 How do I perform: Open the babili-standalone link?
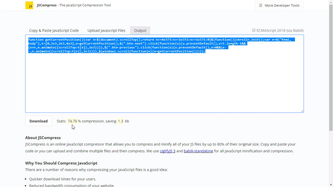(198, 151)
